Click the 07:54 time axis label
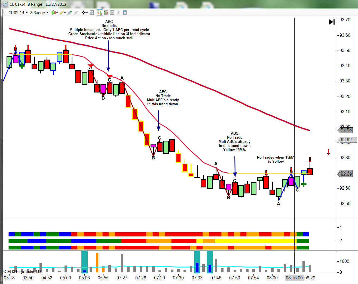 tap(253, 278)
